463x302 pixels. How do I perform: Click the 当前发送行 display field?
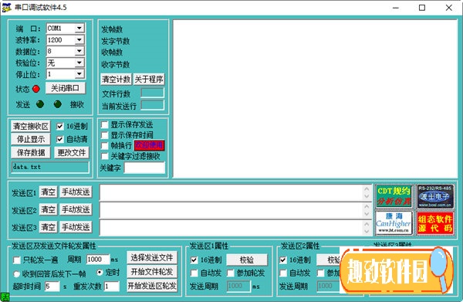(152, 105)
